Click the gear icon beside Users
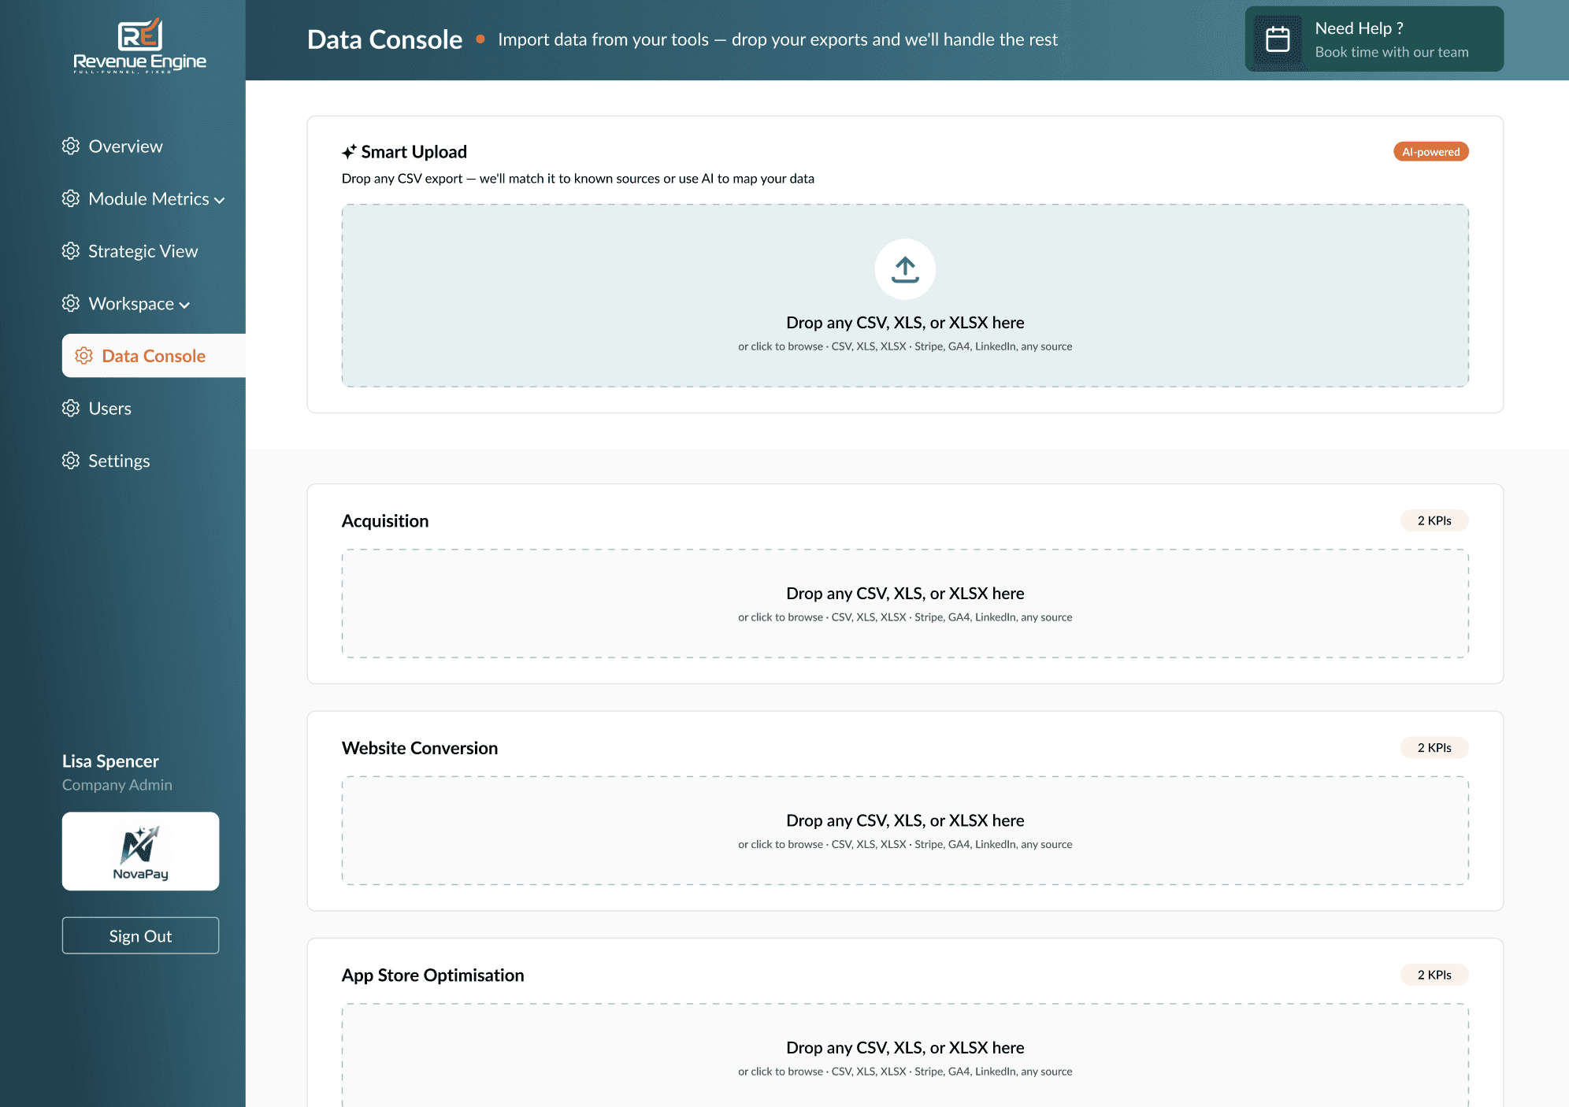1569x1107 pixels. 71,408
